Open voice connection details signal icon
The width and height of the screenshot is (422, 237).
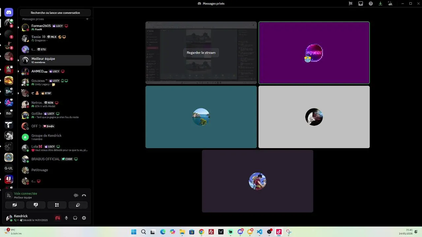point(9,196)
